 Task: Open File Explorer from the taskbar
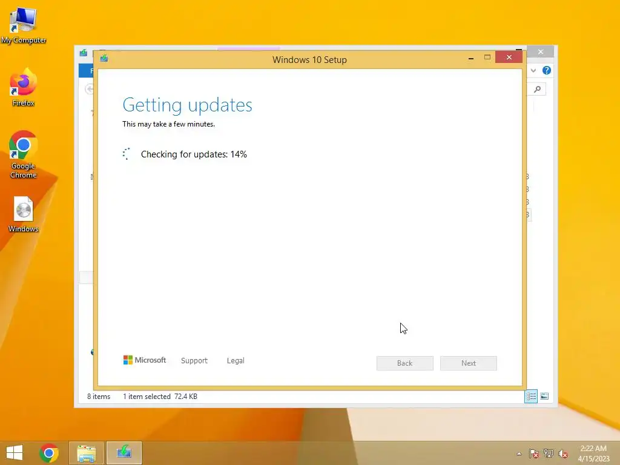[x=86, y=453]
